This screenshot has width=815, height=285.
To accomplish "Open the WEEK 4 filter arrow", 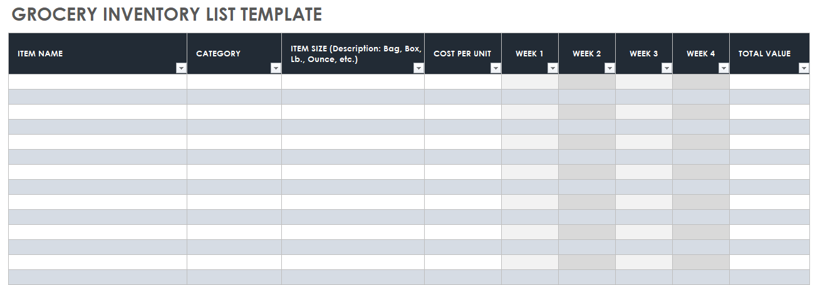I will click(x=724, y=68).
